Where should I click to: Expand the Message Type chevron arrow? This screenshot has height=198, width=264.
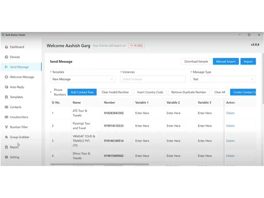(x=252, y=79)
